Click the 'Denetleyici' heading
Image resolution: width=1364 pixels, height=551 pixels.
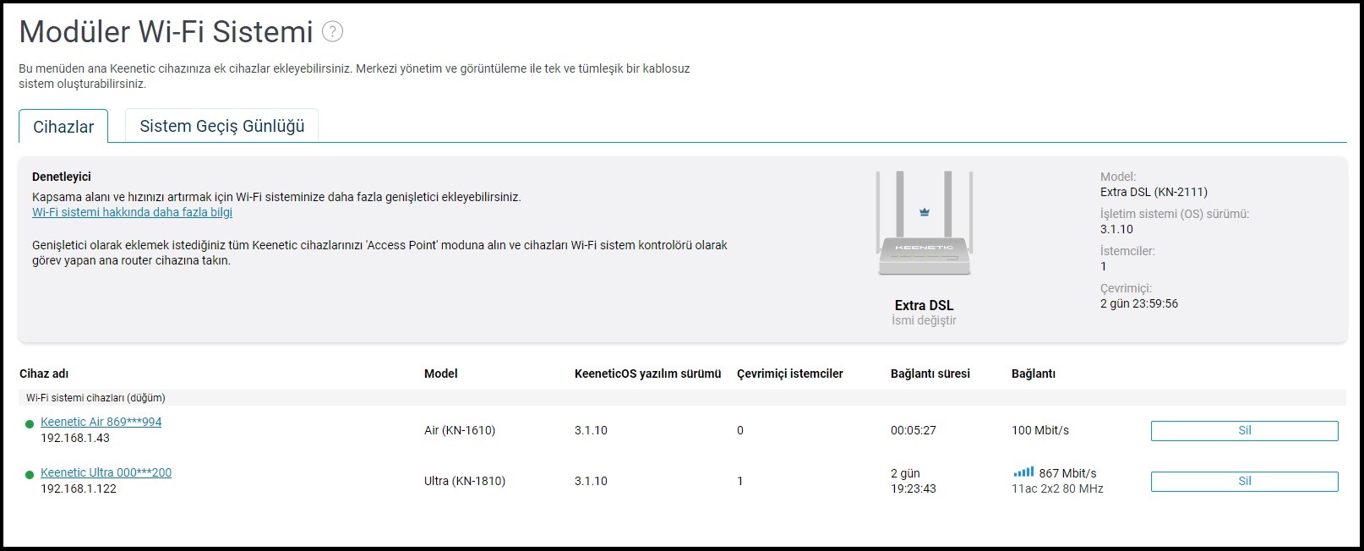pos(62,177)
